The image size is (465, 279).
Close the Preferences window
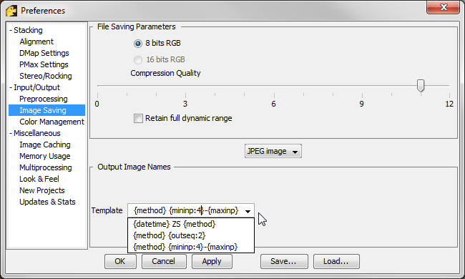[x=443, y=7]
